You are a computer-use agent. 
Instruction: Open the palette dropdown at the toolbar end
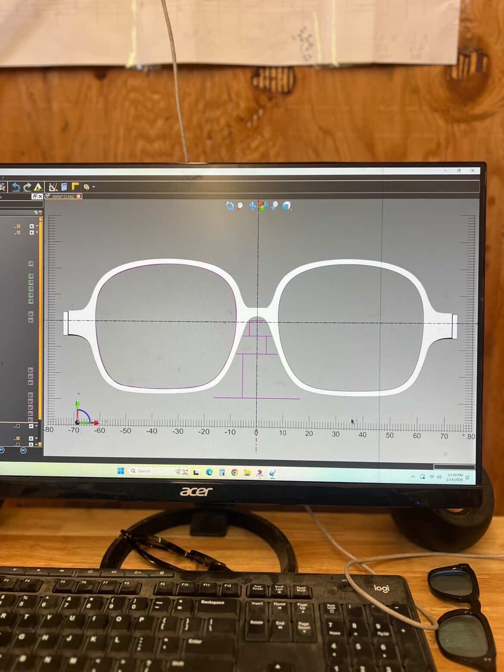(x=93, y=187)
